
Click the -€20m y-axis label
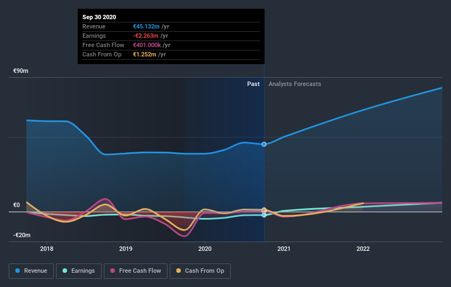pos(22,235)
